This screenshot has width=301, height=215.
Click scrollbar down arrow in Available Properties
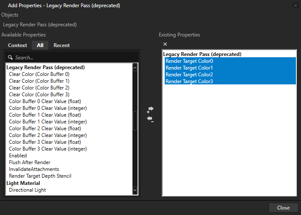coord(135,191)
